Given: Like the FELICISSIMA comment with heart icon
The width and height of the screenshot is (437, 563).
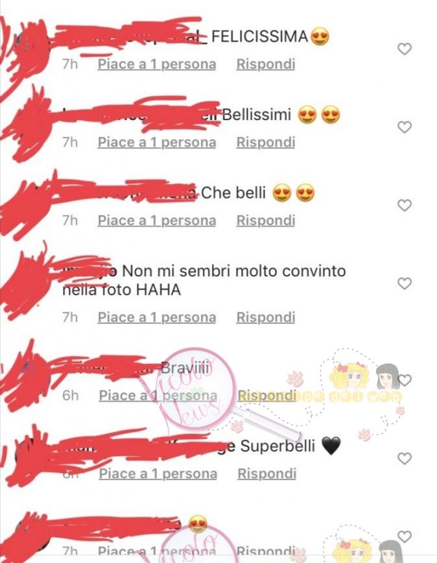Looking at the screenshot, I should coord(405,49).
